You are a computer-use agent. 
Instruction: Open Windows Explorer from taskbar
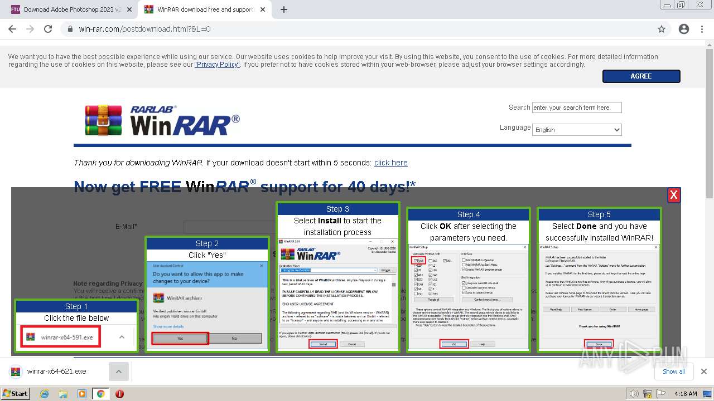tap(63, 394)
